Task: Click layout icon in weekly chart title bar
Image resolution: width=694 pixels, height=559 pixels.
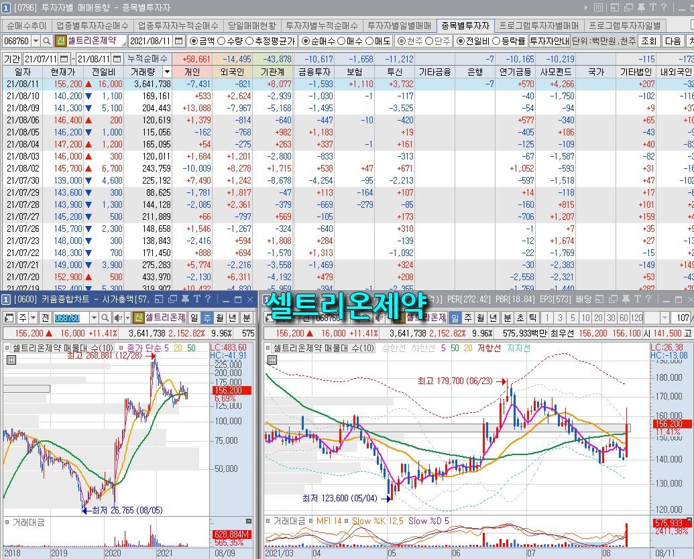Action: pos(160,300)
